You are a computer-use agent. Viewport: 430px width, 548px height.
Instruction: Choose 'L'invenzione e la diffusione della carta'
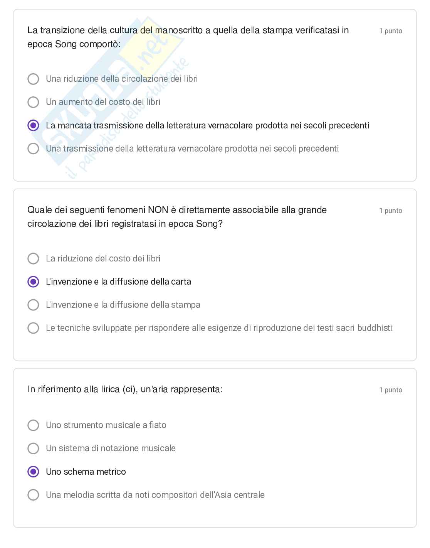tap(34, 282)
